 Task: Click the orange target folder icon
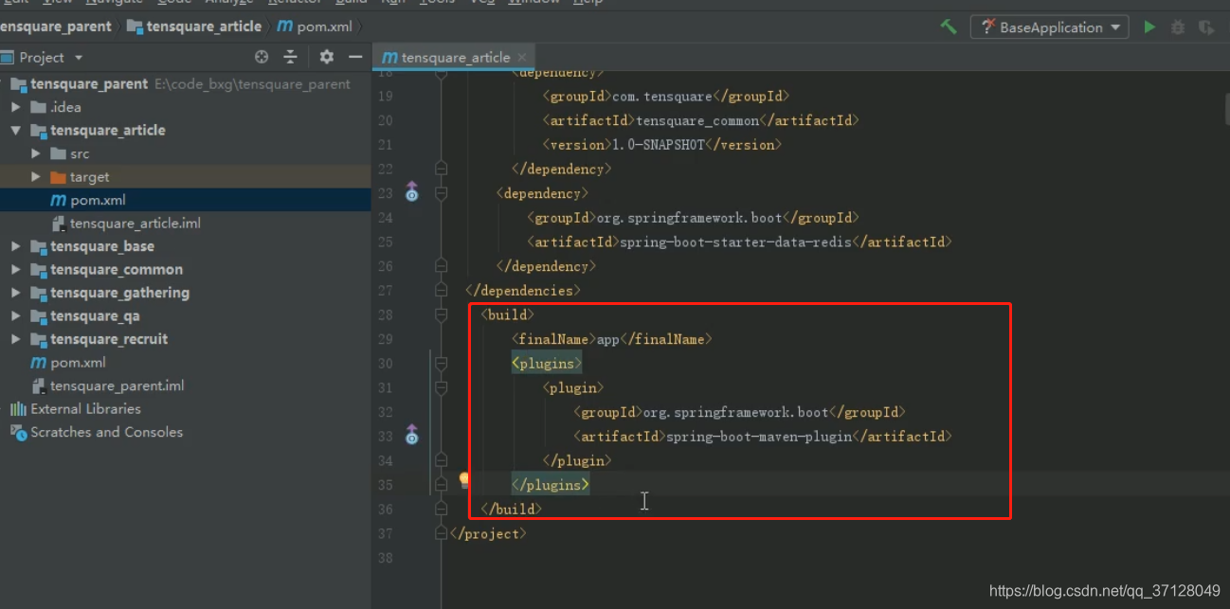pos(58,177)
